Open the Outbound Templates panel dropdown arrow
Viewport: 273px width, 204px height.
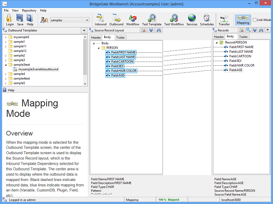tap(84, 31)
